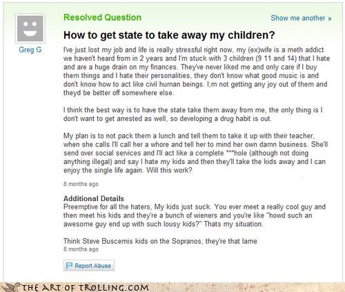This screenshot has height=292, width=345.
Task: Click the 8 months ago timestamp under Additional Details
Action: 81,249
